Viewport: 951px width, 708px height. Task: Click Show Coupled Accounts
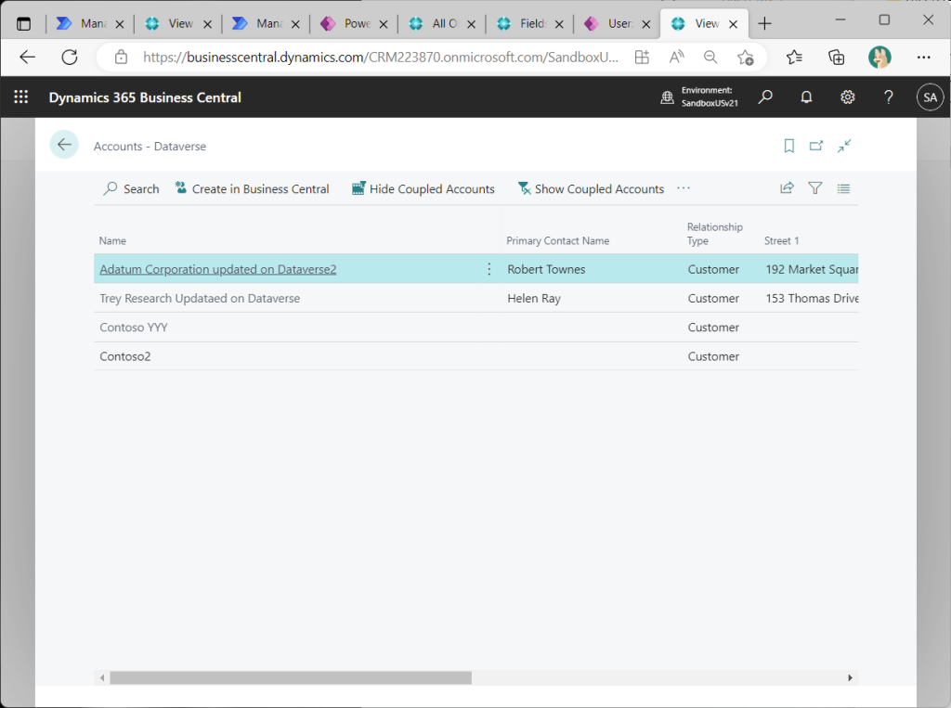point(591,188)
